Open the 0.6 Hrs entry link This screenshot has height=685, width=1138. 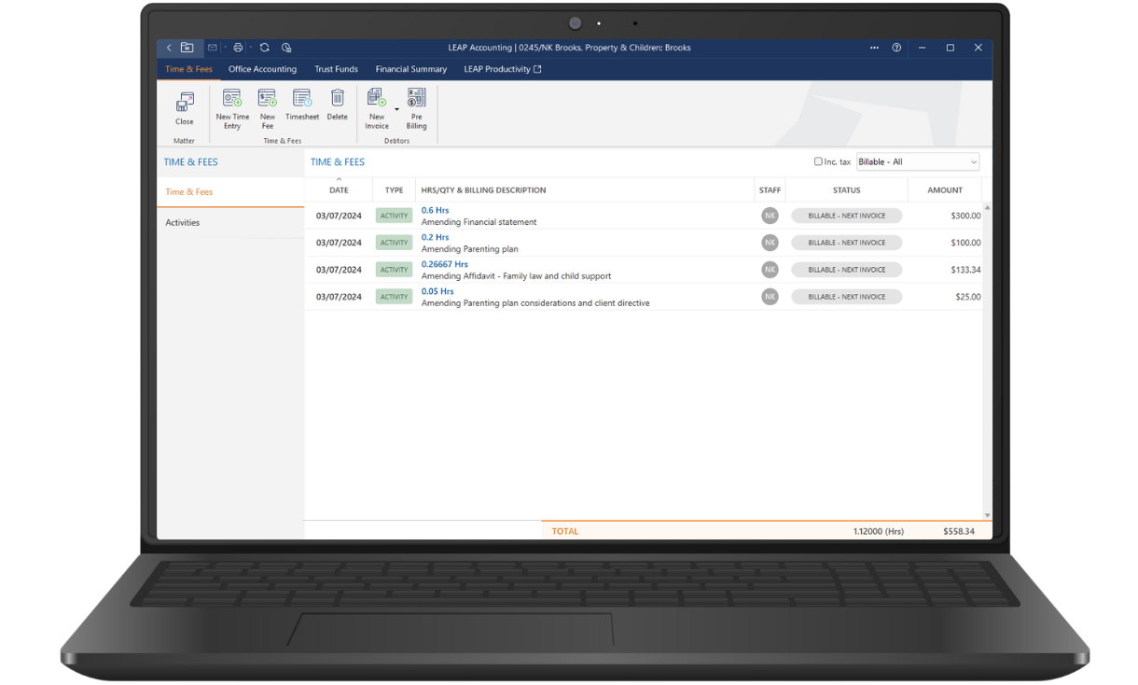(x=435, y=211)
